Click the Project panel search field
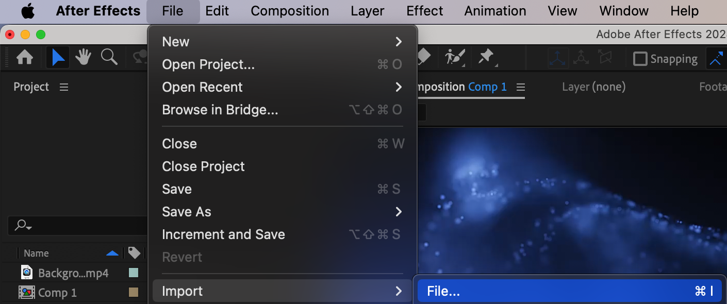The height and width of the screenshot is (304, 727). coord(77,225)
